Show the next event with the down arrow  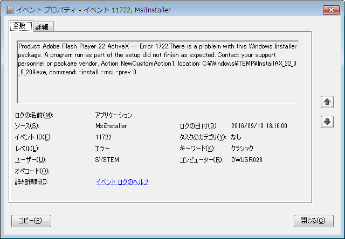[327, 122]
